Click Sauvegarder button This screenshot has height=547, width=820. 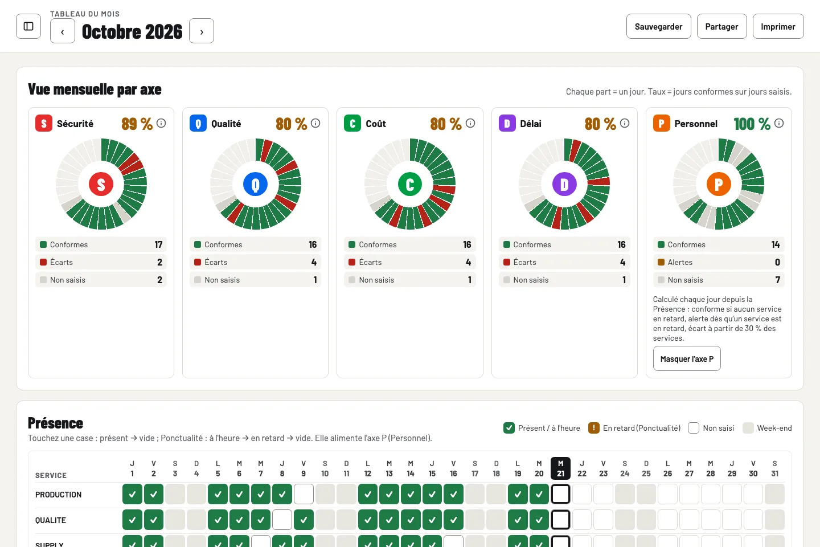pos(659,26)
